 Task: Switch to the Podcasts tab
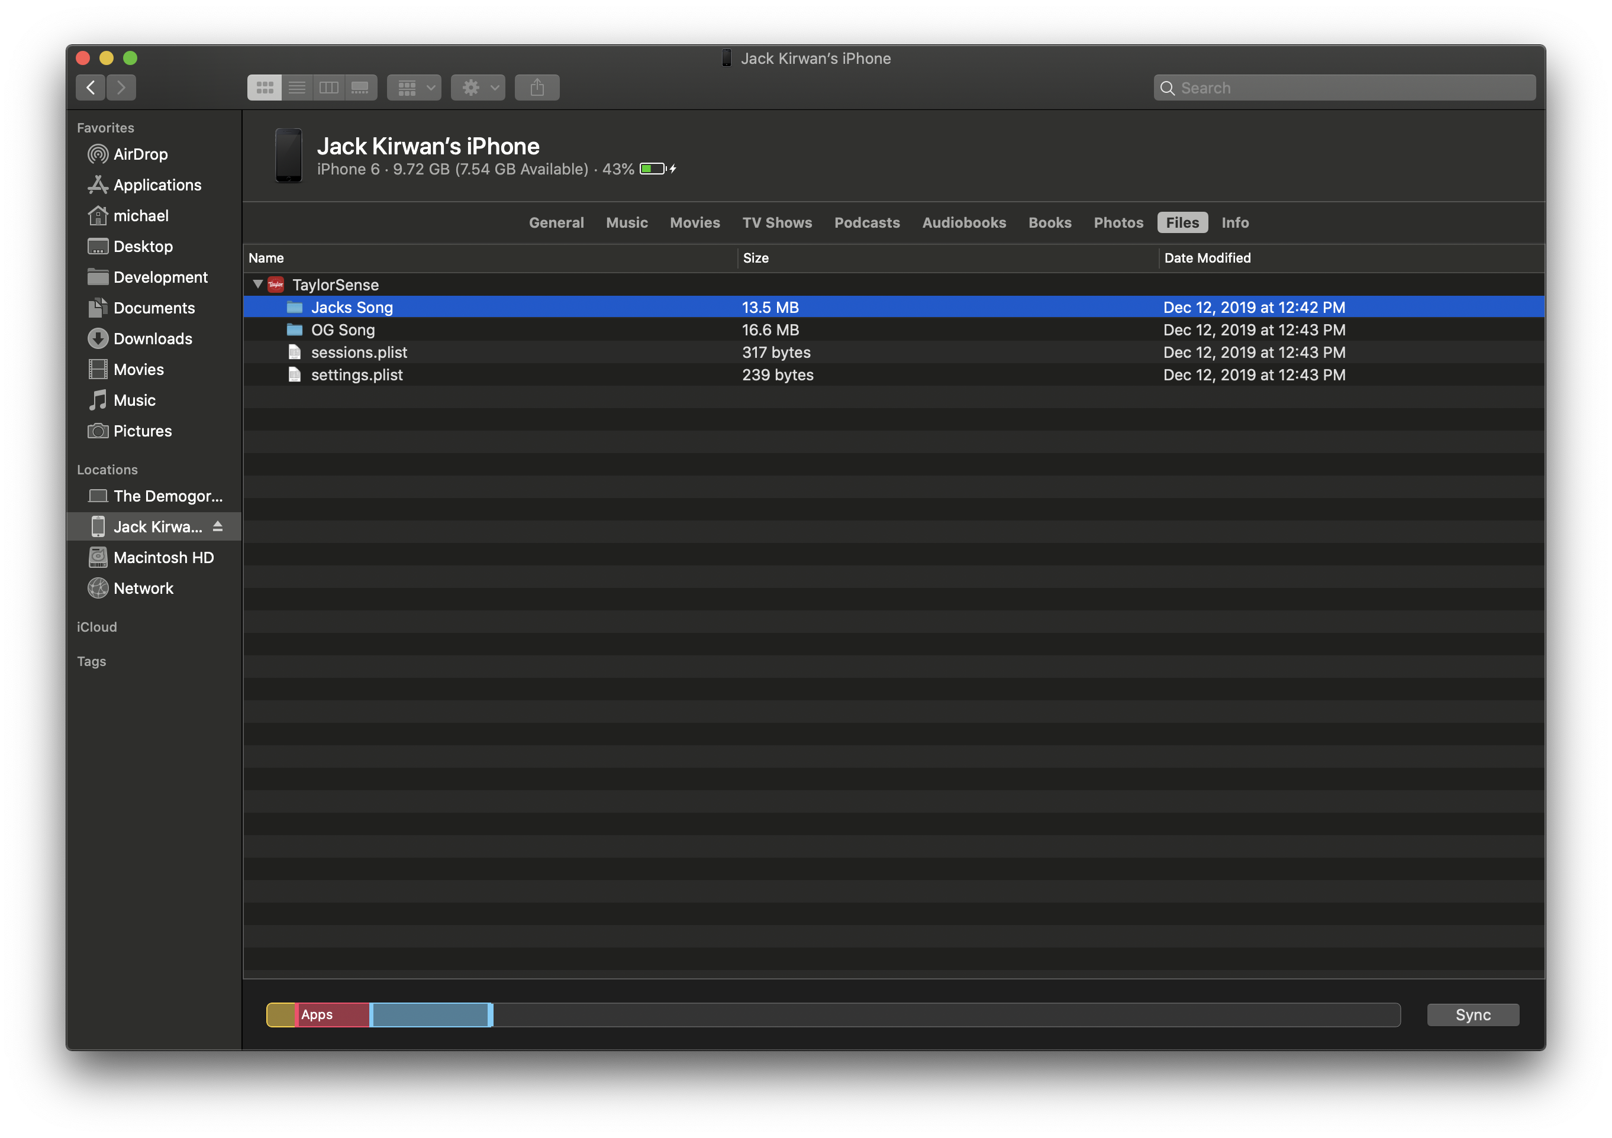coord(867,222)
